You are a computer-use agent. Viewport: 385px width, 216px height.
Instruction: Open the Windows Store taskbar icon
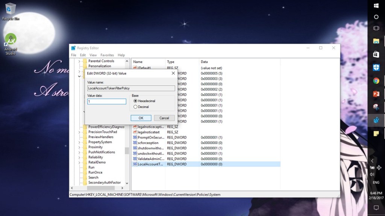(376, 54)
